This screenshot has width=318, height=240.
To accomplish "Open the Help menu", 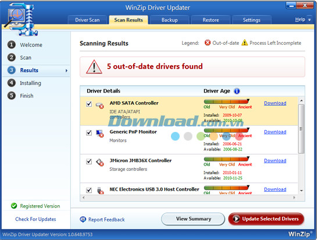I will pos(300,19).
